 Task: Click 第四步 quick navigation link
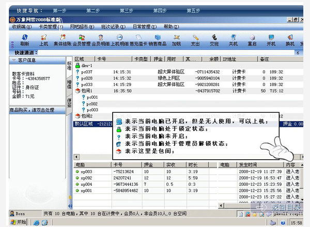pos(160,10)
